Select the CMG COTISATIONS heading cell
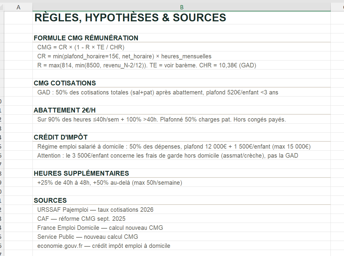The image size is (344, 256). tap(65, 83)
